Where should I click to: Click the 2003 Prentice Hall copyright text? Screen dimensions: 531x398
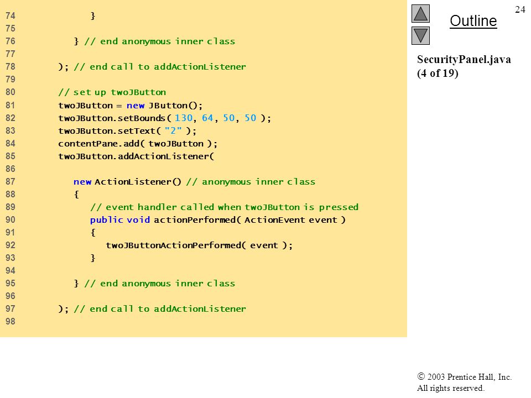[x=464, y=376]
